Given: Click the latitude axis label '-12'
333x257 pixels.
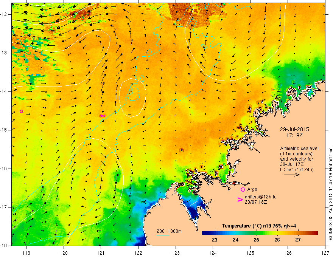Looking at the screenshot, I should [4, 14].
